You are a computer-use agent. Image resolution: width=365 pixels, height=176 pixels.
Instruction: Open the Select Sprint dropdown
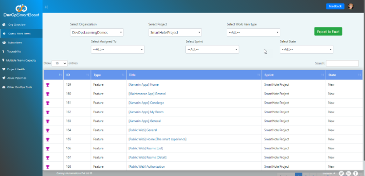pos(212,49)
